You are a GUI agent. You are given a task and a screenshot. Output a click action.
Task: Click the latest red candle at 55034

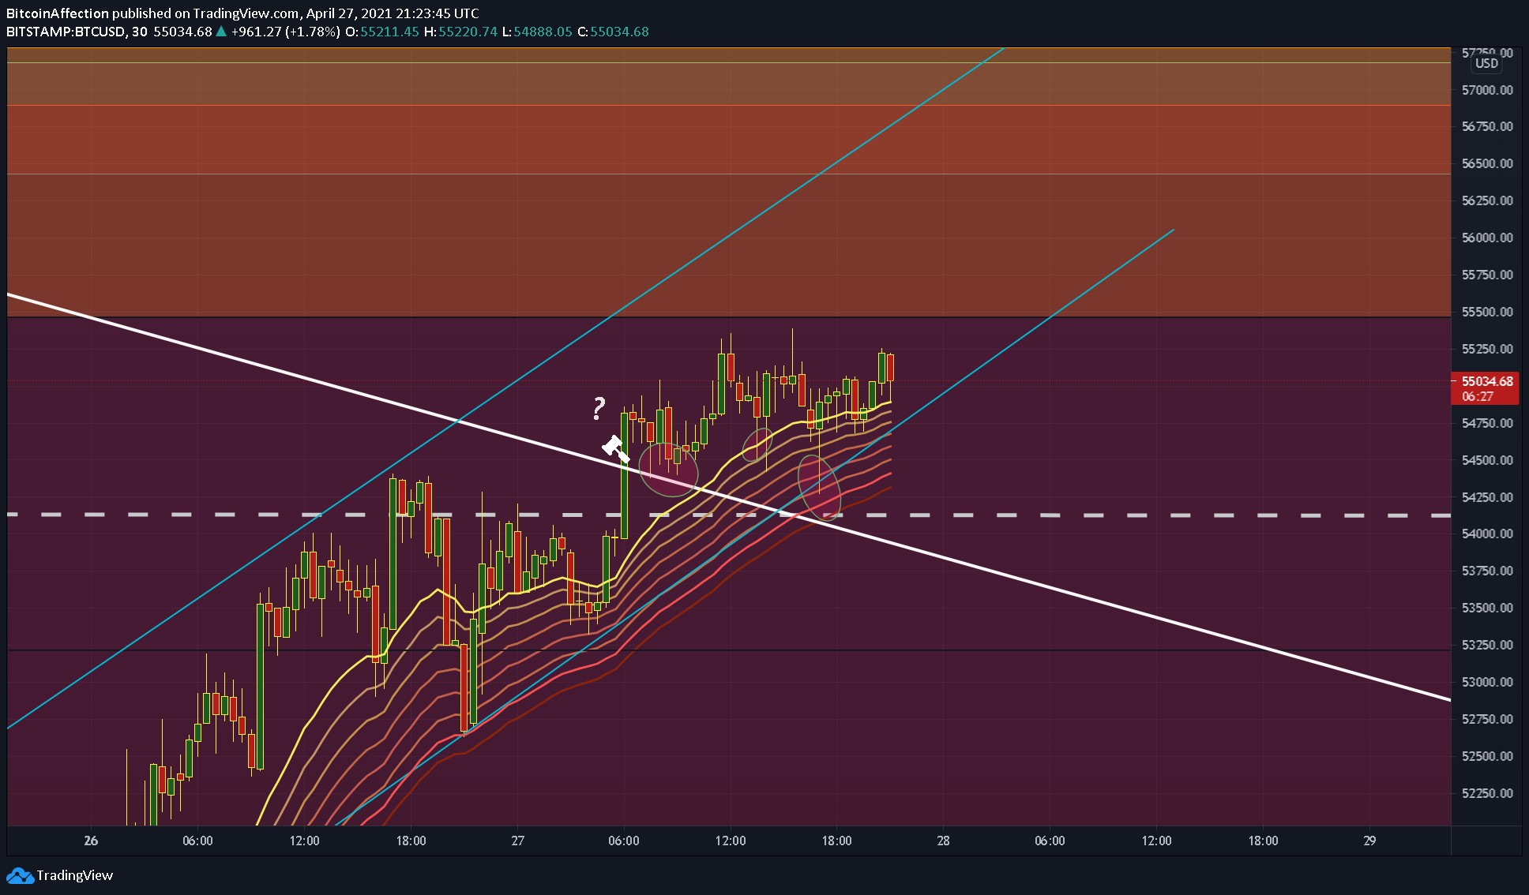tap(890, 369)
